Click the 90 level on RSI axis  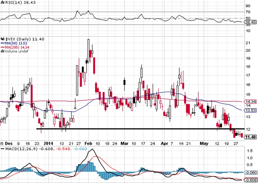coord(248,6)
